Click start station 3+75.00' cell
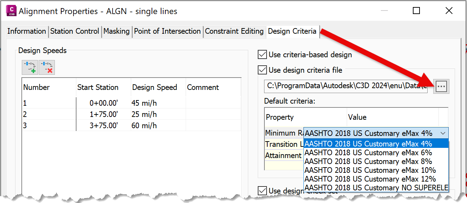 (103, 125)
